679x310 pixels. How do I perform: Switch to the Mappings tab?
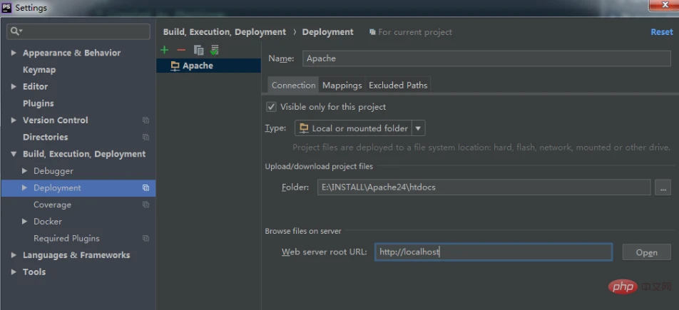[342, 86]
